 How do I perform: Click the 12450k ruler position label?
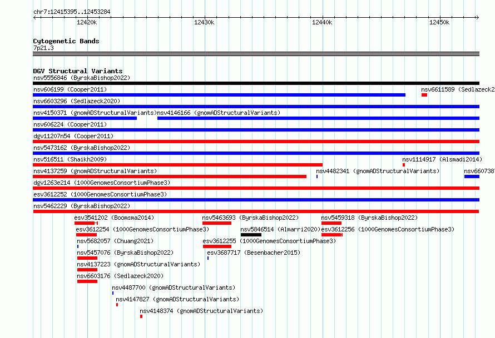(439, 22)
